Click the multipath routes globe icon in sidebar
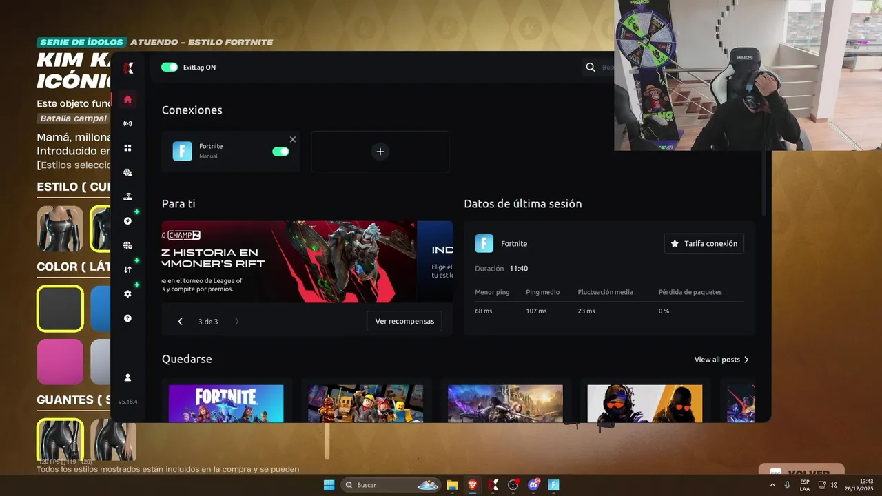Image resolution: width=882 pixels, height=496 pixels. pos(127,172)
